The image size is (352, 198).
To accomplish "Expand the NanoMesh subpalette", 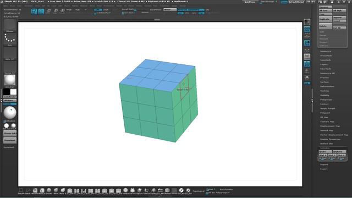I will coord(325,60).
